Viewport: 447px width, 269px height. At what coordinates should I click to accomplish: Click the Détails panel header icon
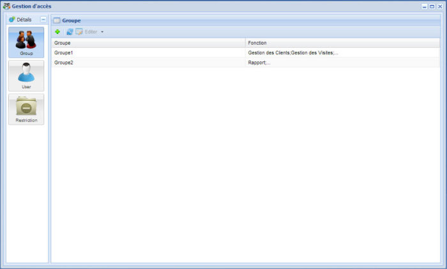[12, 20]
